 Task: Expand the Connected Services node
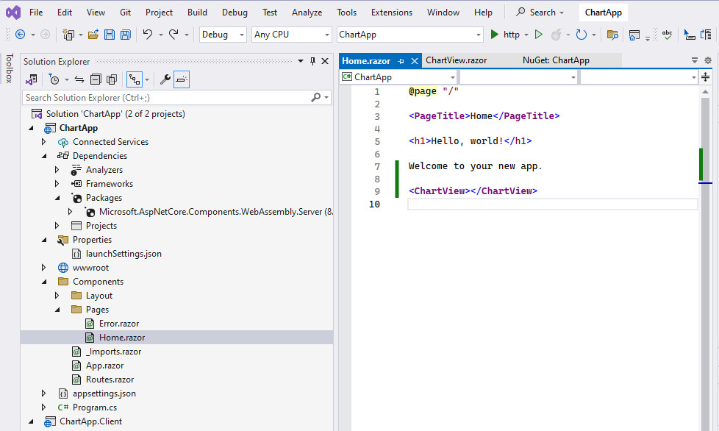(x=43, y=142)
